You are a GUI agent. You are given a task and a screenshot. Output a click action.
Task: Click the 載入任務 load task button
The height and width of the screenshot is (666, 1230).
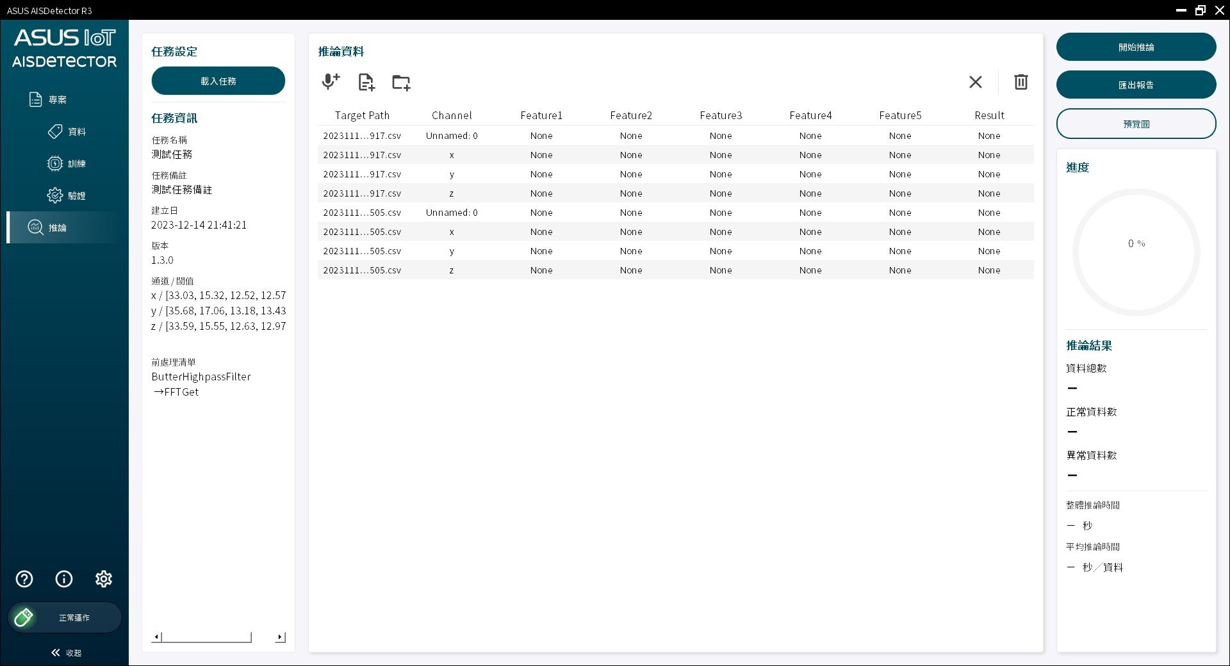tap(218, 81)
